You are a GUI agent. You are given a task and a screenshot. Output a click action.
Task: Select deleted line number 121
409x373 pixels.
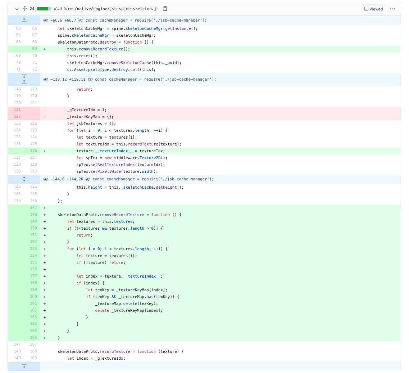(18, 110)
